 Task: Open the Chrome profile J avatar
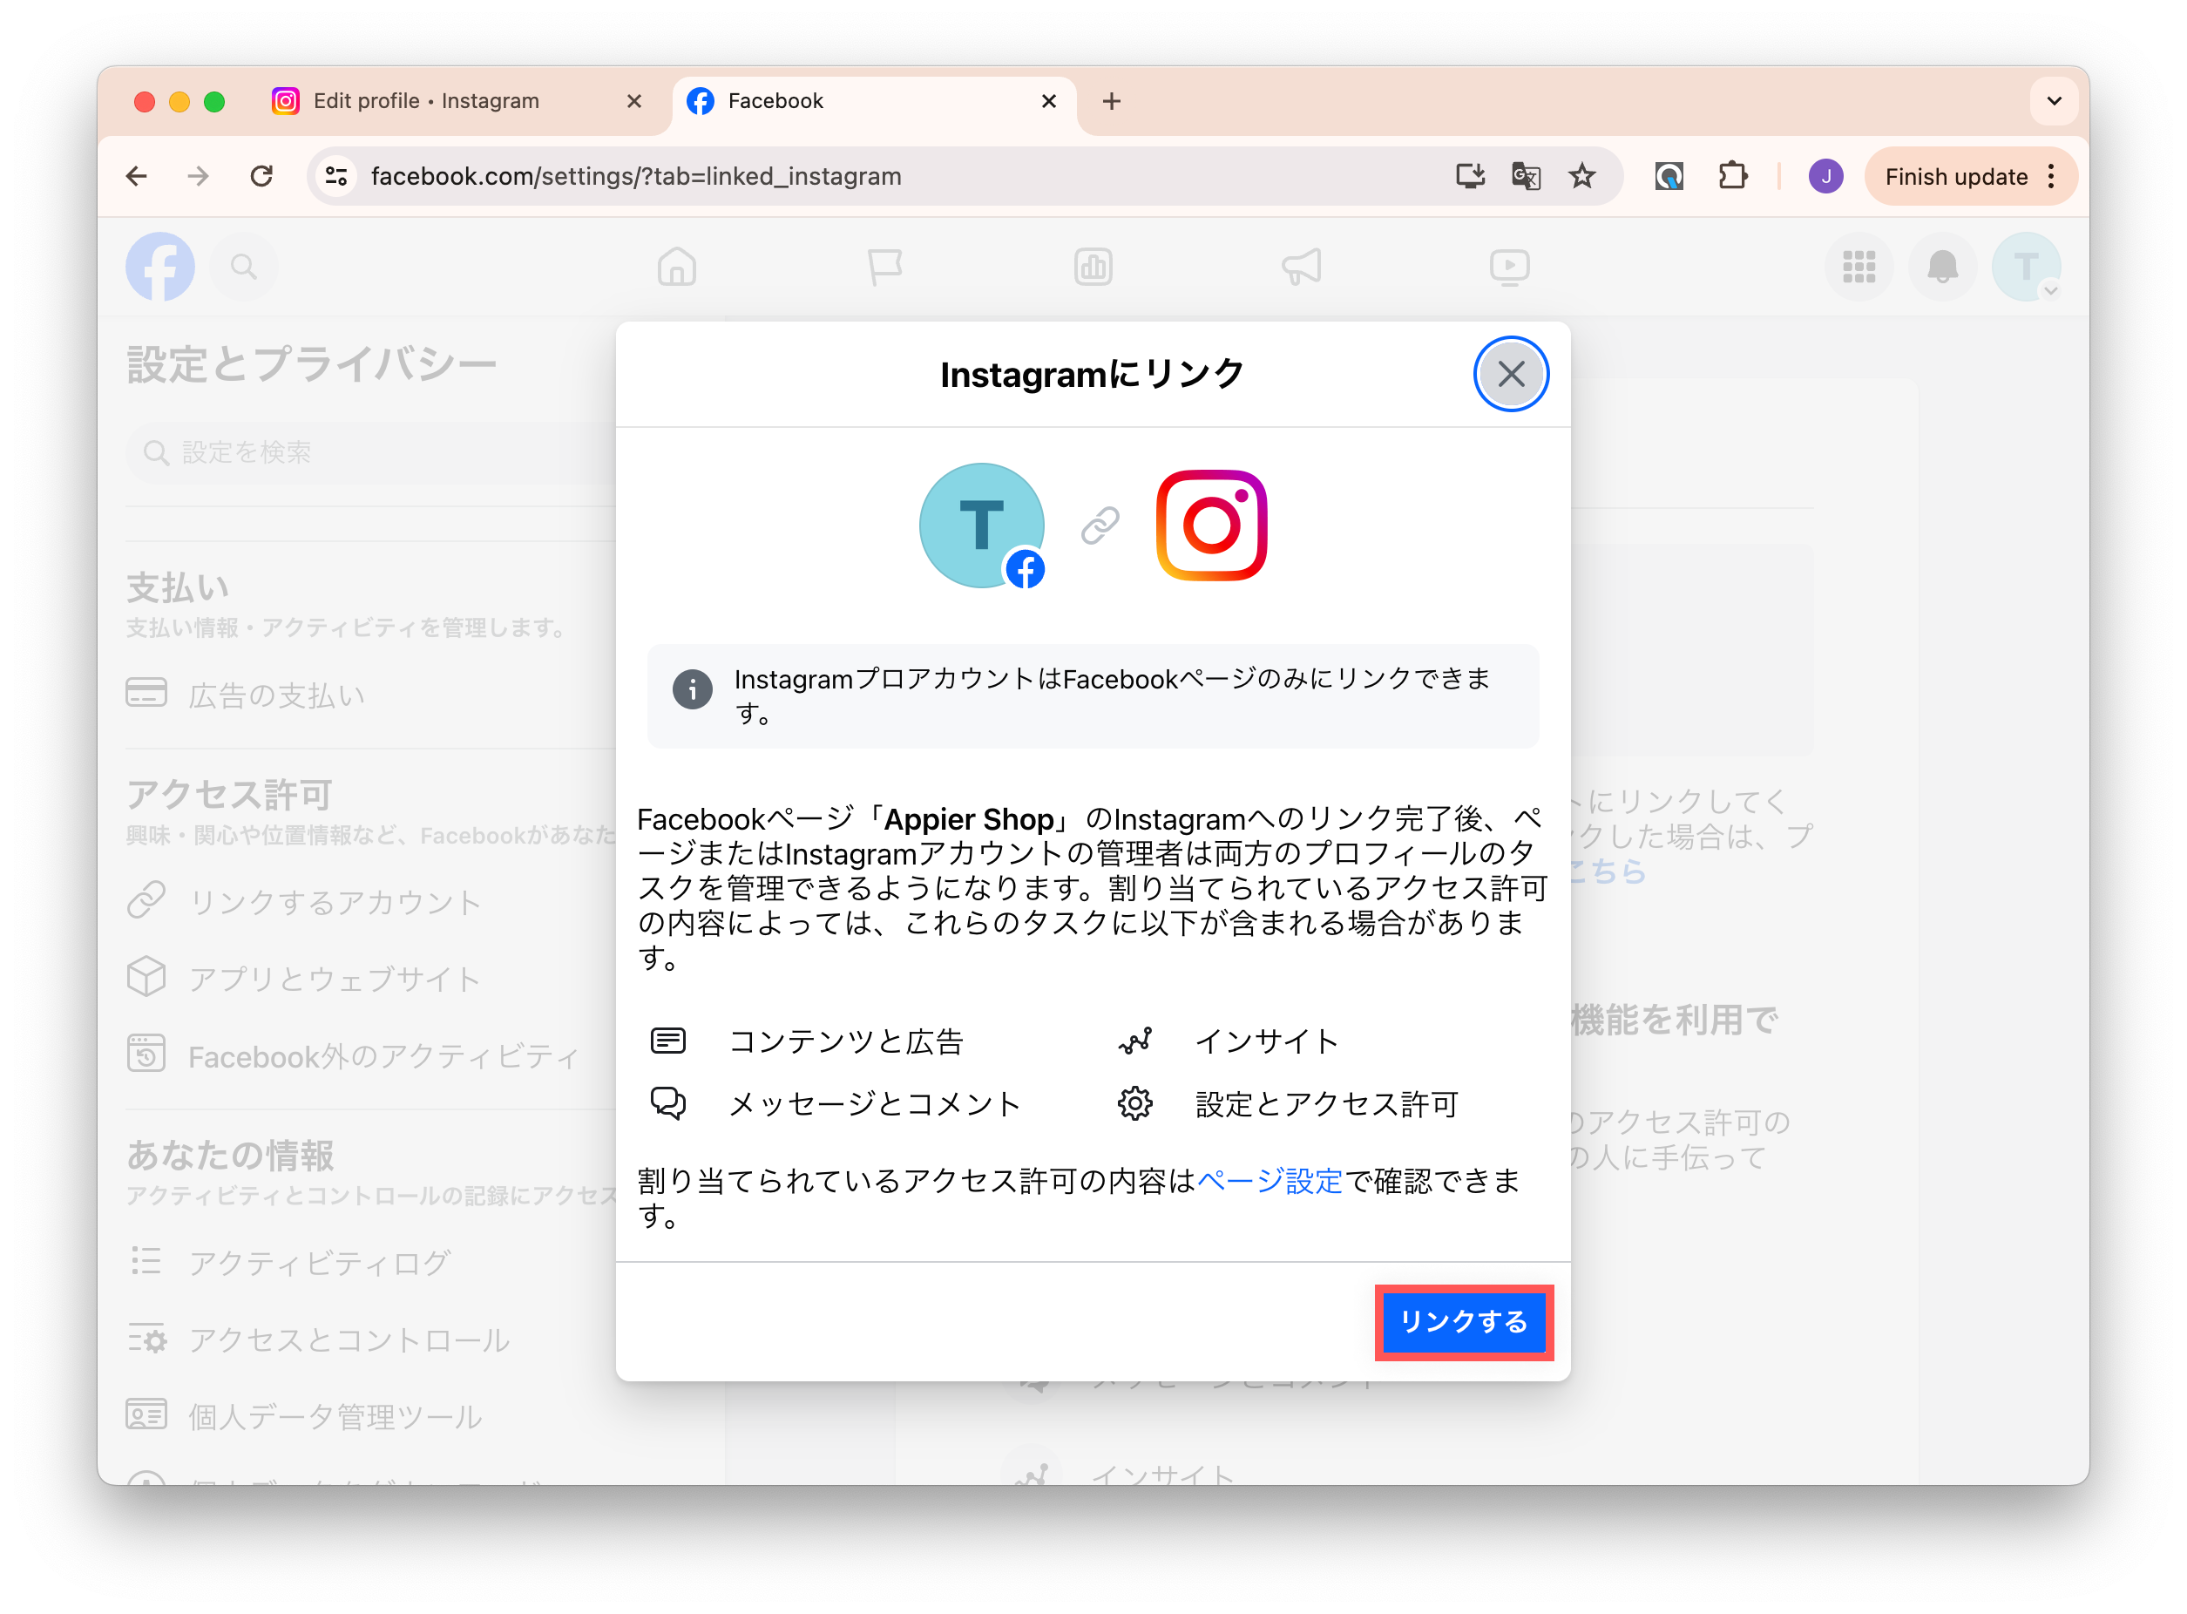click(1825, 176)
